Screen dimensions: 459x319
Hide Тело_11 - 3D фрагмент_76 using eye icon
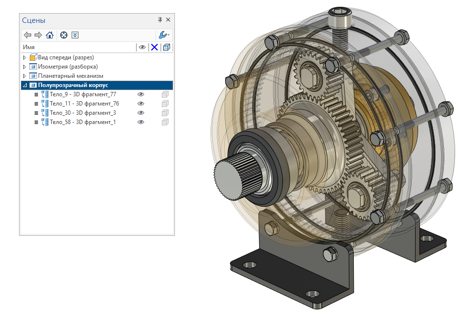point(141,104)
